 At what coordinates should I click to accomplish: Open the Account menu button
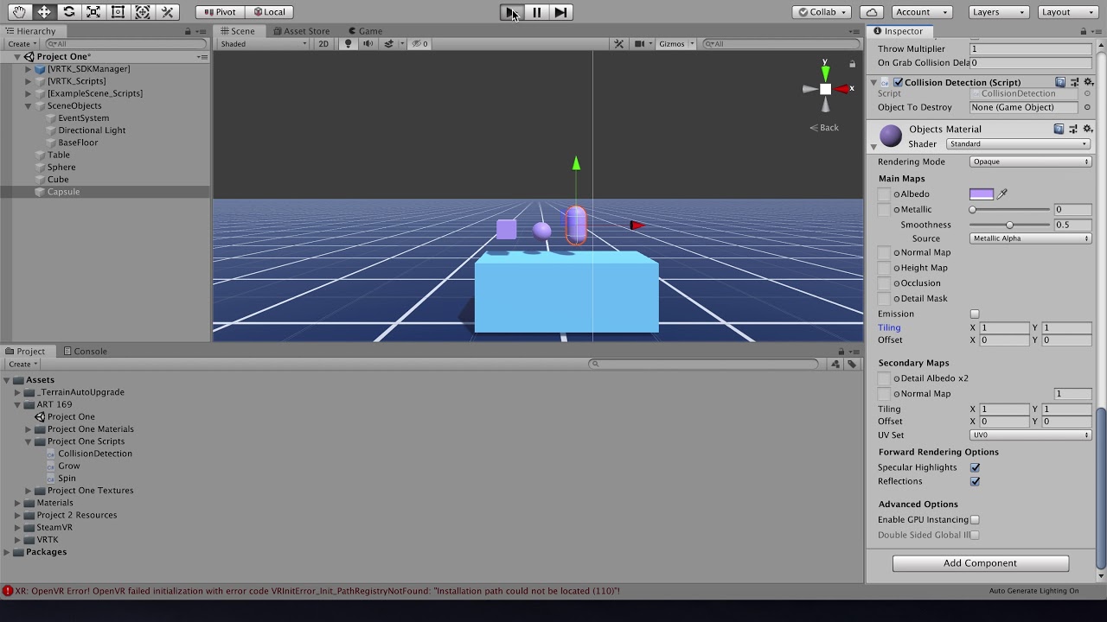coord(921,12)
